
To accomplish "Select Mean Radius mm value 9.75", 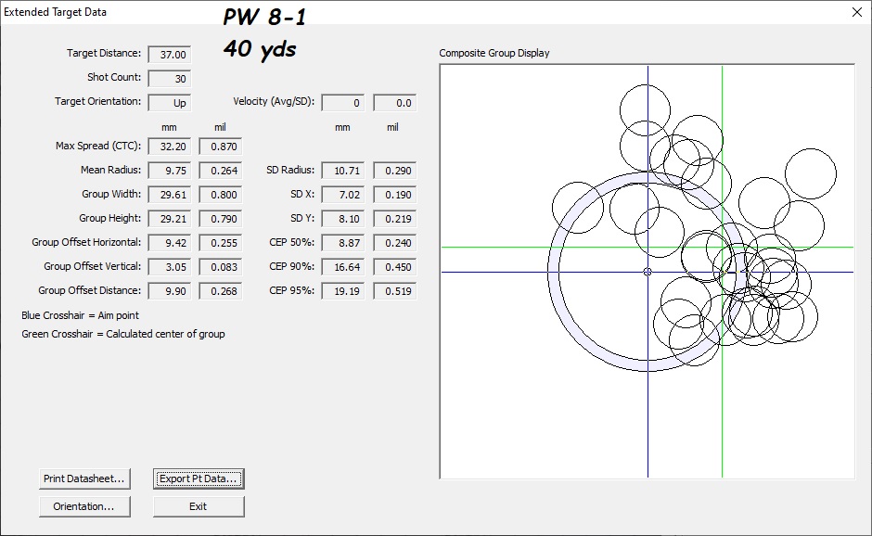I will click(170, 171).
